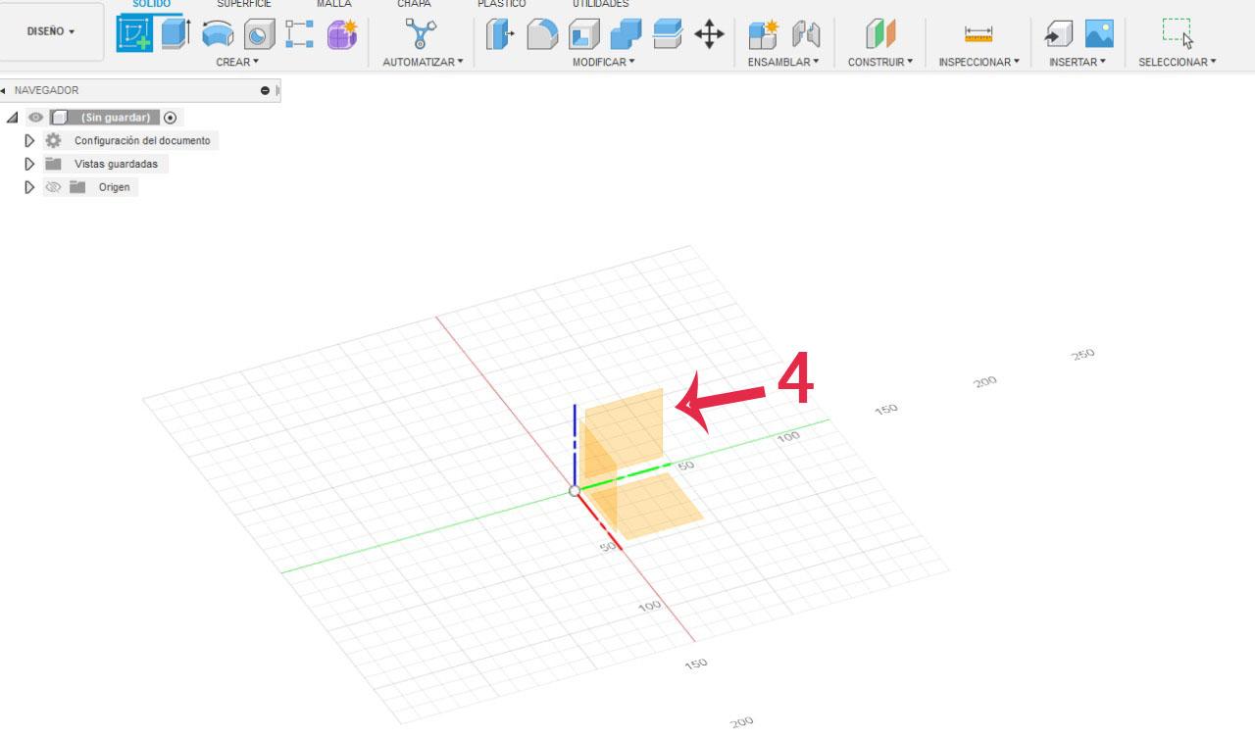Activate the Hole tool icon
The height and width of the screenshot is (738, 1255).
point(259,35)
